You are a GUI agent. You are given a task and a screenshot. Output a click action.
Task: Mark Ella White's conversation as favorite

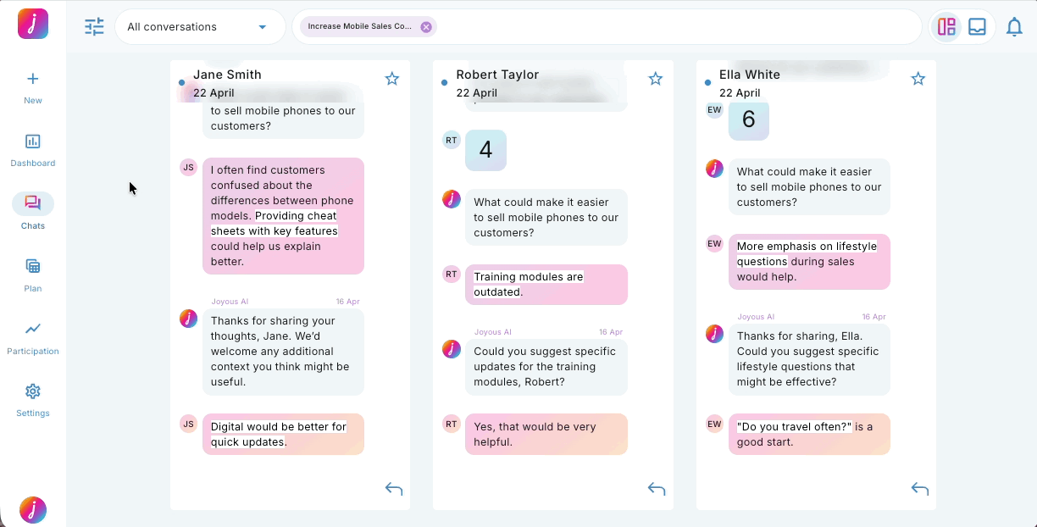(918, 79)
